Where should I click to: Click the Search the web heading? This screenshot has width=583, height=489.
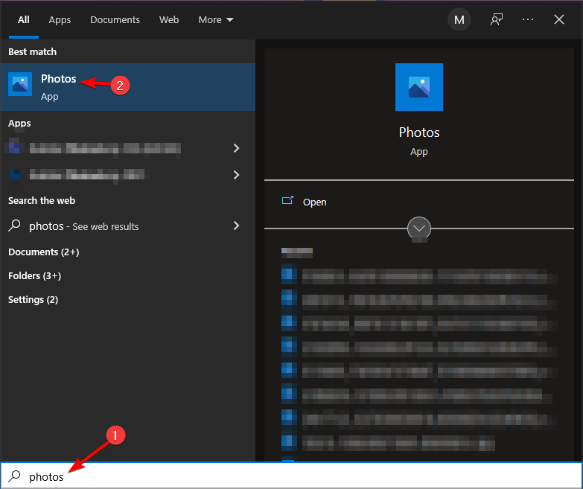pyautogui.click(x=42, y=201)
